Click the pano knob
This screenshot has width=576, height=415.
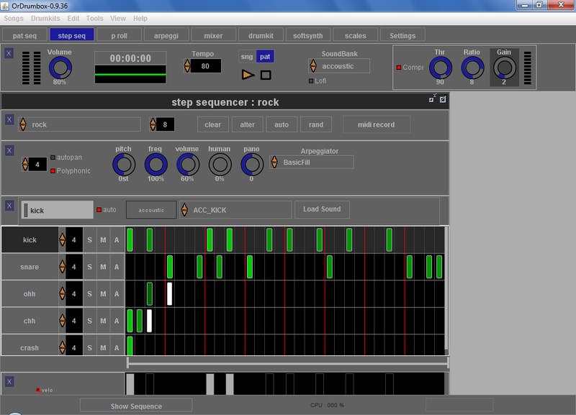click(x=251, y=165)
